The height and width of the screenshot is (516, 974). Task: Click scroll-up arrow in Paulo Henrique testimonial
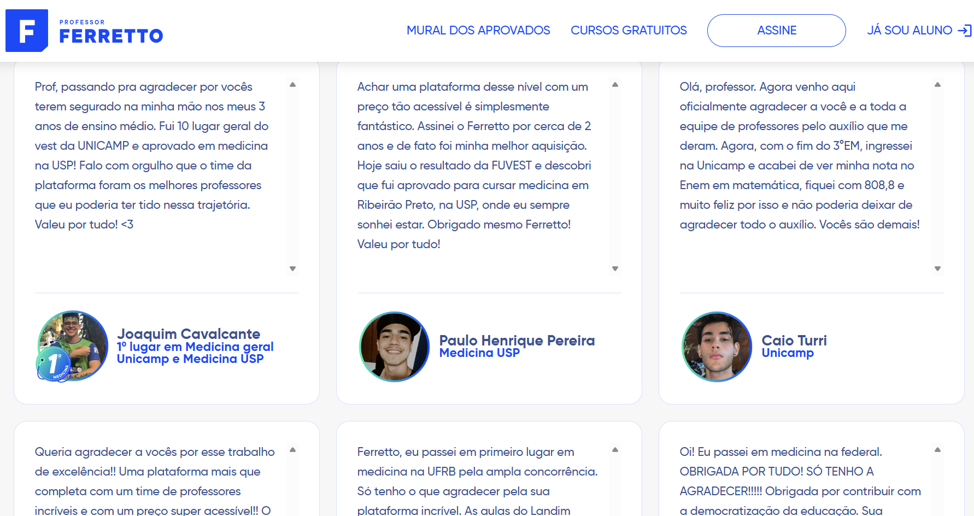615,85
